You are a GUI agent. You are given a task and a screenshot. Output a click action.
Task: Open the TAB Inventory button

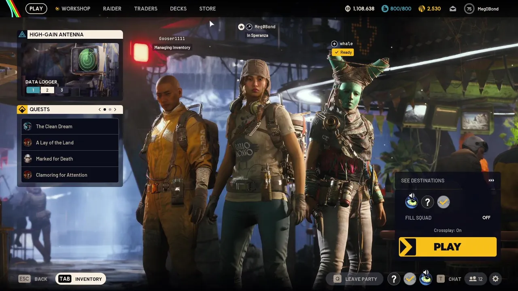[x=81, y=279]
